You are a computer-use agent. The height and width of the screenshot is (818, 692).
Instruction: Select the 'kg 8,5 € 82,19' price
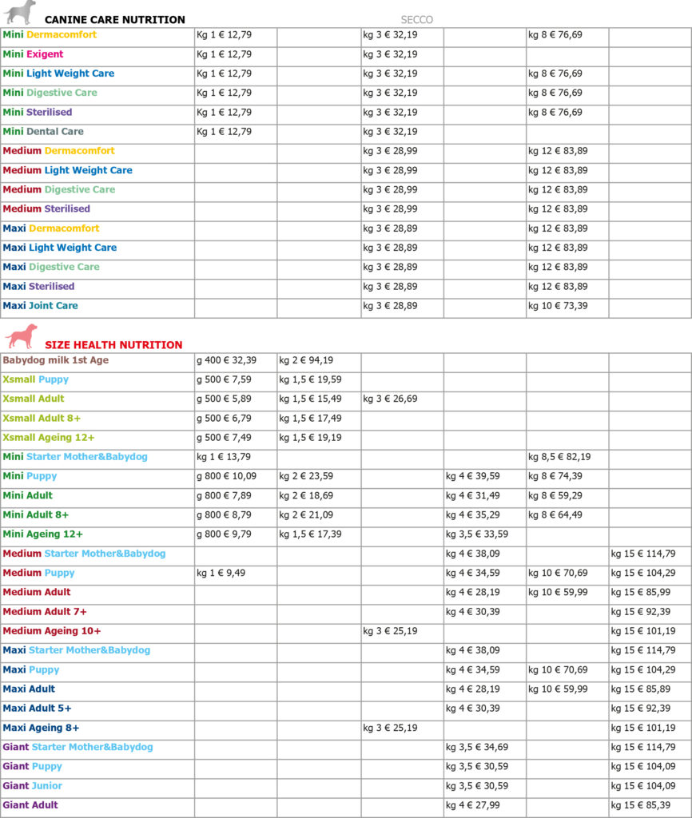coord(559,456)
